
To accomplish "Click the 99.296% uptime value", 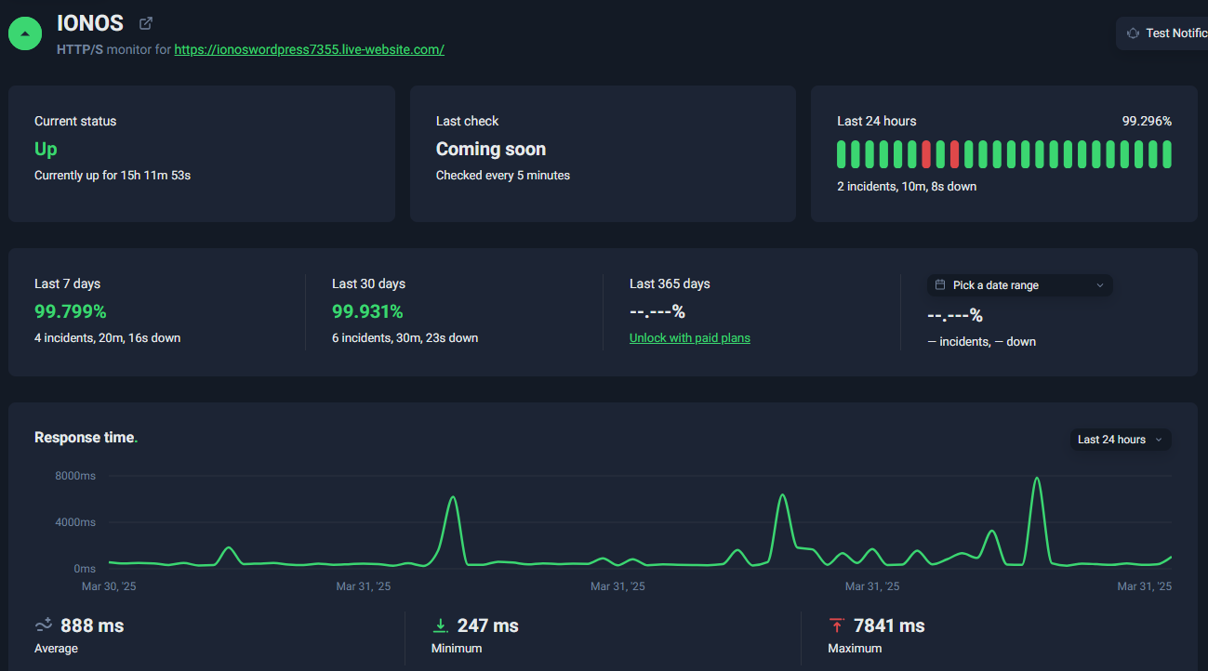I will [1147, 121].
